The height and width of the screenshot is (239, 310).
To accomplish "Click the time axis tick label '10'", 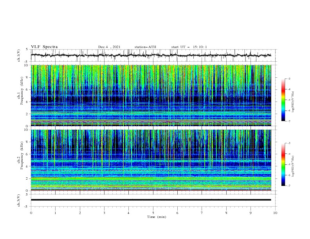I will click(275, 213).
